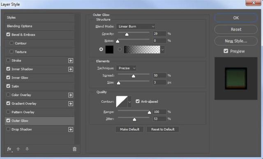Click Reset to Default button
Viewport: 263px width, 159px height.
click(163, 129)
